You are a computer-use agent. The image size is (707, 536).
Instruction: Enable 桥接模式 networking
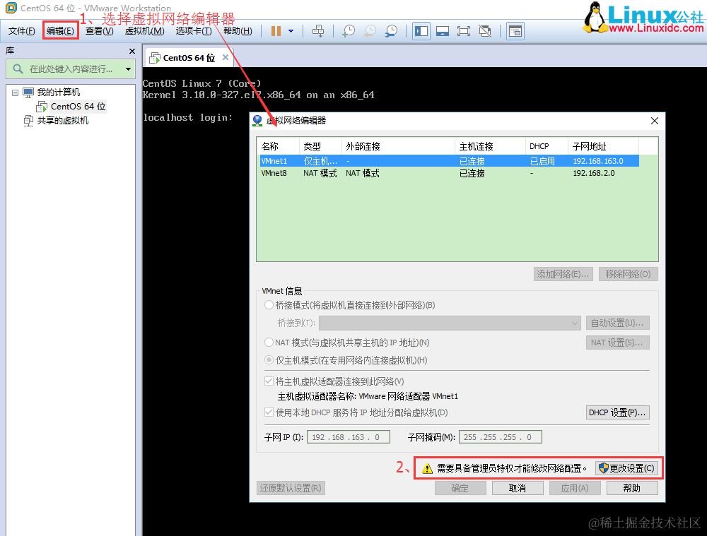coord(269,305)
